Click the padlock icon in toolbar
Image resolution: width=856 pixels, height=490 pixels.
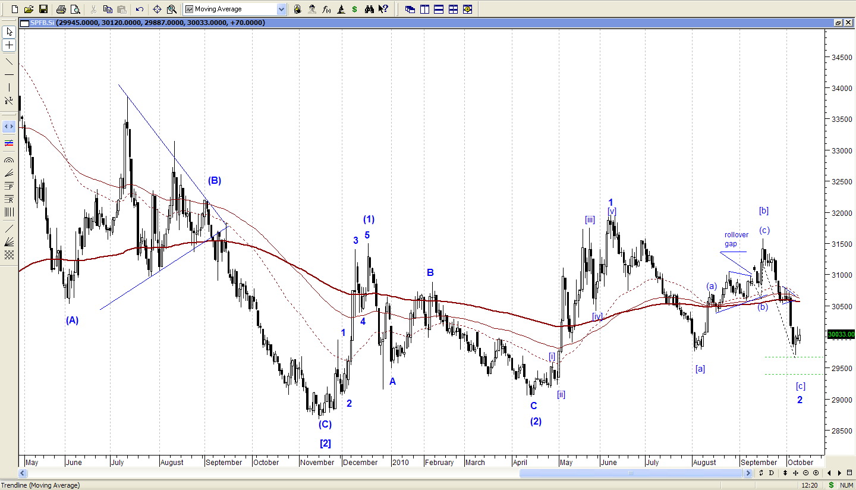pos(297,9)
